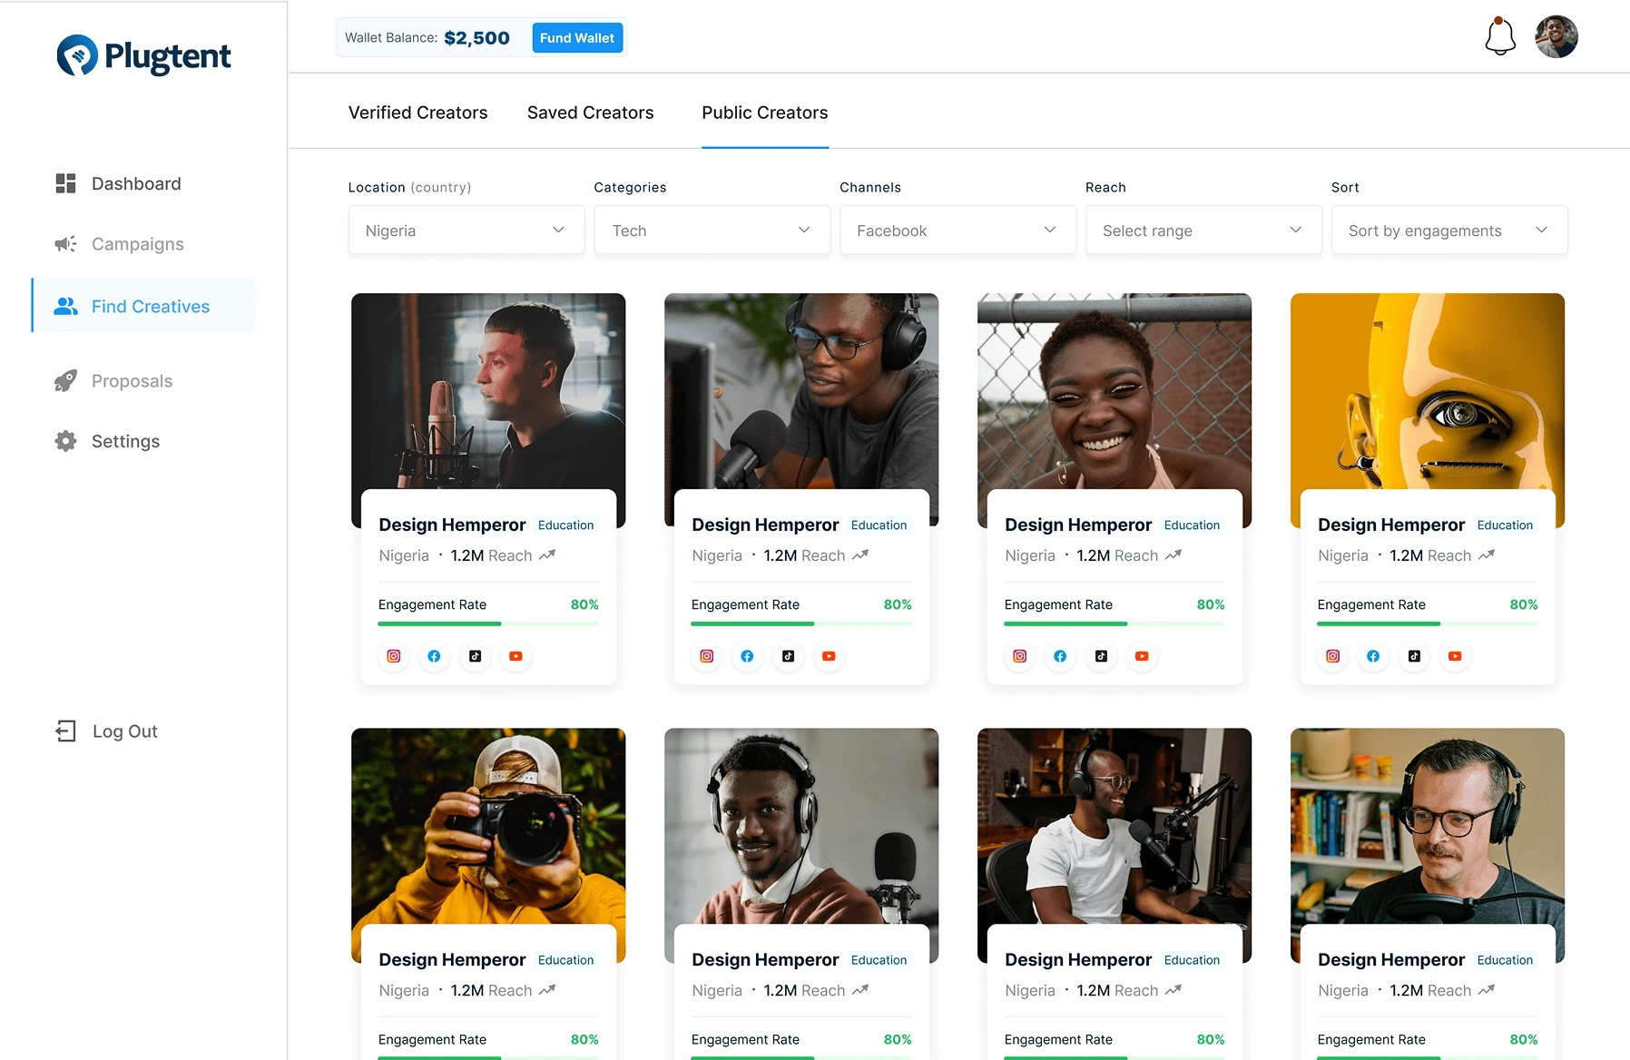Open notifications via the bell icon
Image resolution: width=1630 pixels, height=1060 pixels.
[x=1500, y=36]
